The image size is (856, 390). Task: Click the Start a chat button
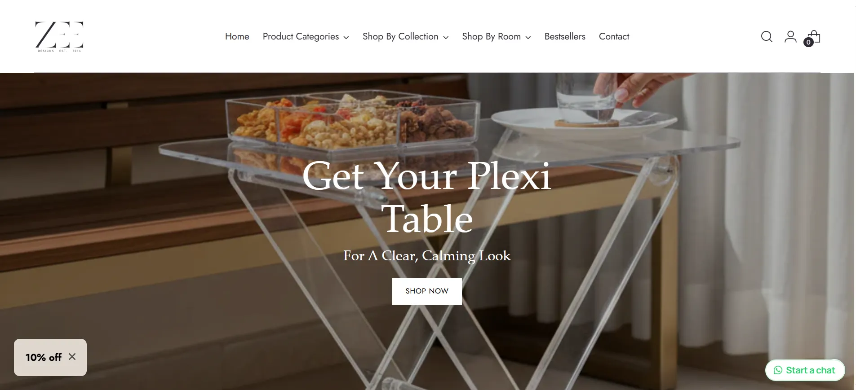[x=805, y=370]
